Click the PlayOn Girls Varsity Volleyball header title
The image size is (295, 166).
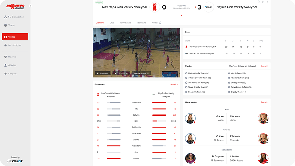pos(236,7)
